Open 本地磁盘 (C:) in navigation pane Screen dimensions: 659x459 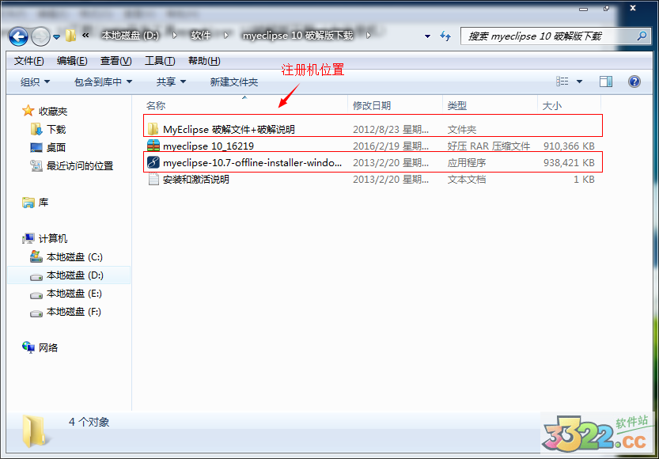(66, 257)
